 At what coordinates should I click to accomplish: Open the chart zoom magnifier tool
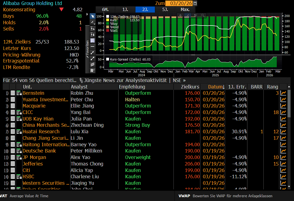tap(202, 15)
